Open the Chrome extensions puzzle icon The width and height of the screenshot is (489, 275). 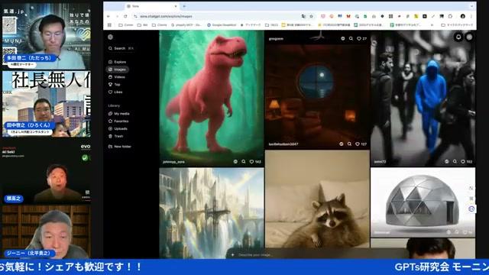(x=450, y=16)
